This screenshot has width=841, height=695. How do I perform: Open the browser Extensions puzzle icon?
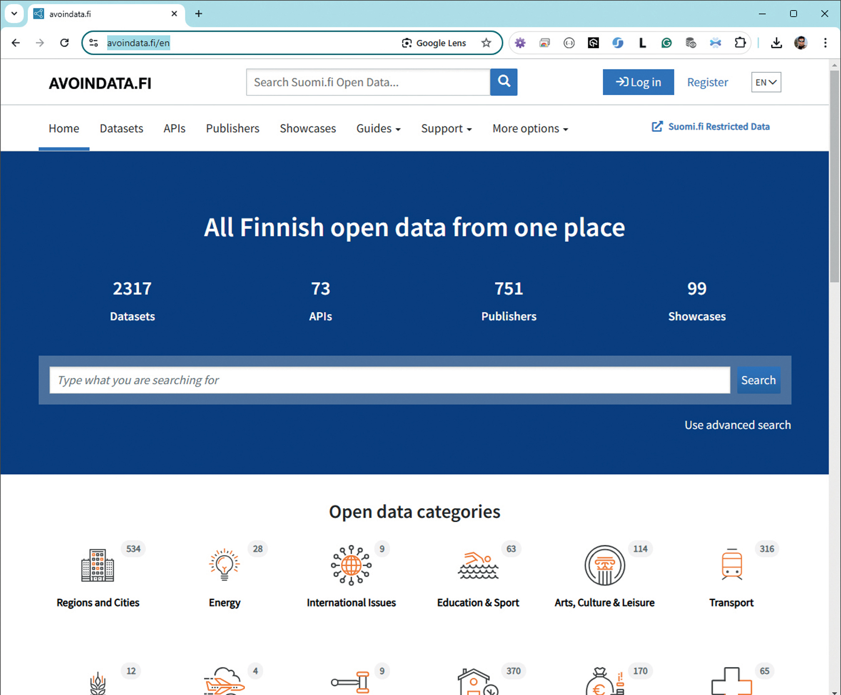tap(740, 43)
